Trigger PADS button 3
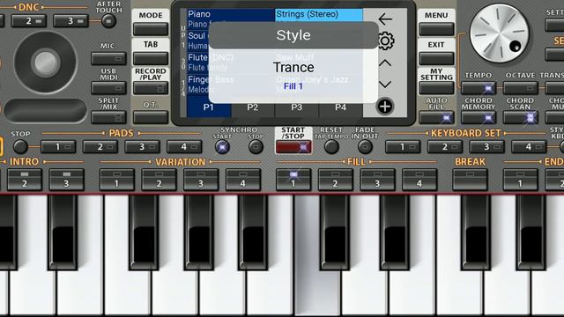The height and width of the screenshot is (317, 564). 143,147
